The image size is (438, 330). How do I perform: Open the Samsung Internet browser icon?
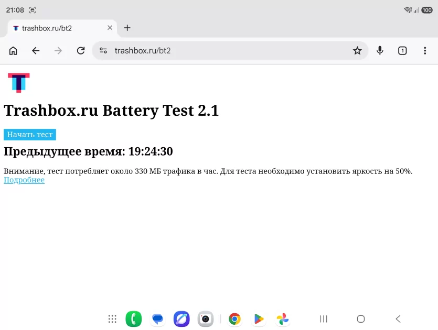click(x=181, y=318)
